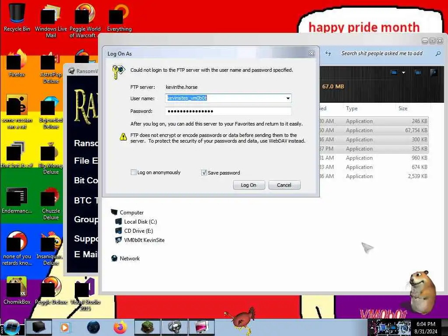Select the 325 KB Application file row
This screenshot has width=448, height=336.
tap(374, 148)
